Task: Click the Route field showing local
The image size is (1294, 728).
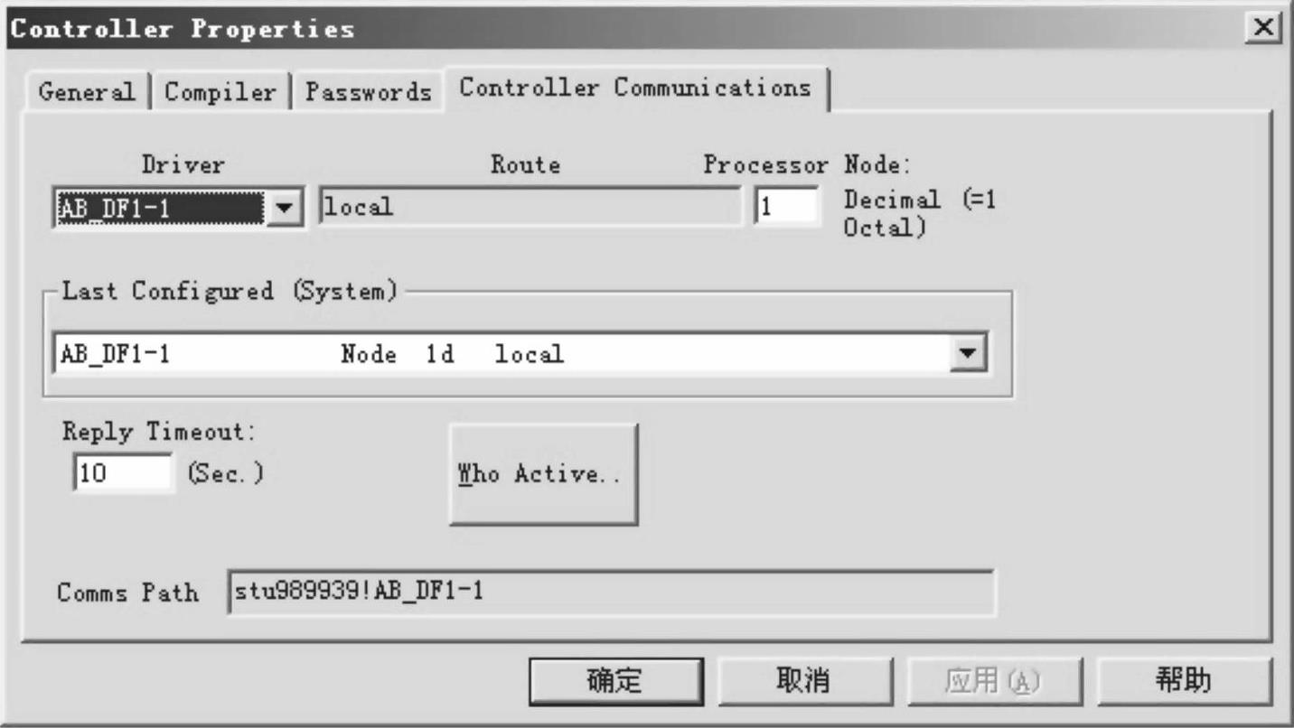Action: click(x=530, y=208)
